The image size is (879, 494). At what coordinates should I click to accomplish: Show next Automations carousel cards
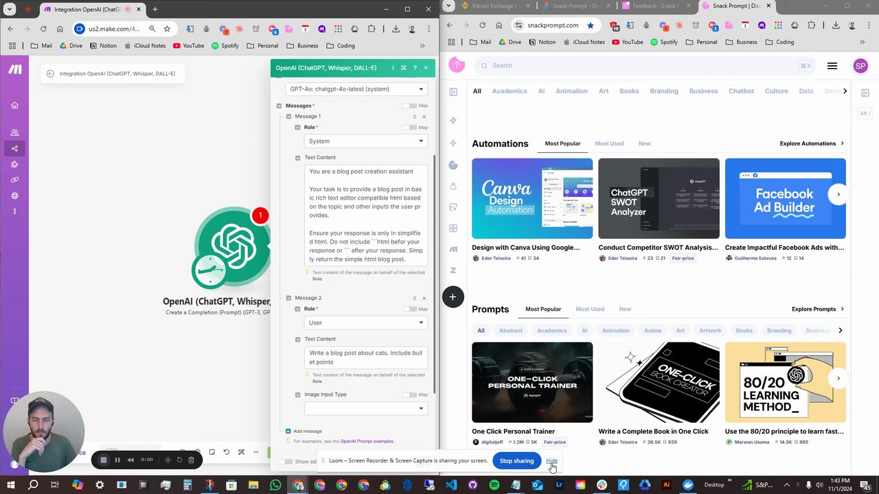pos(838,195)
